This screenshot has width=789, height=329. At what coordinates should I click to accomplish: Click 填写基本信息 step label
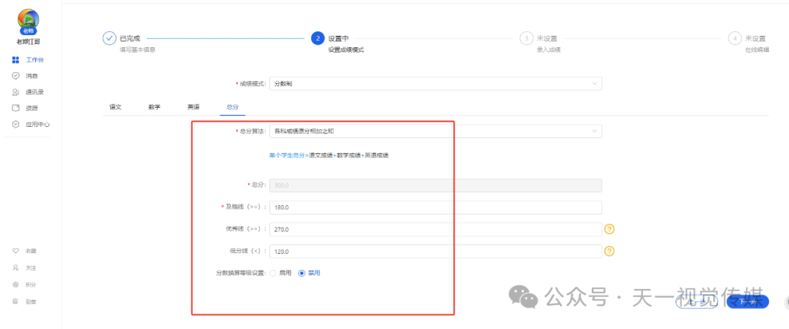click(137, 50)
